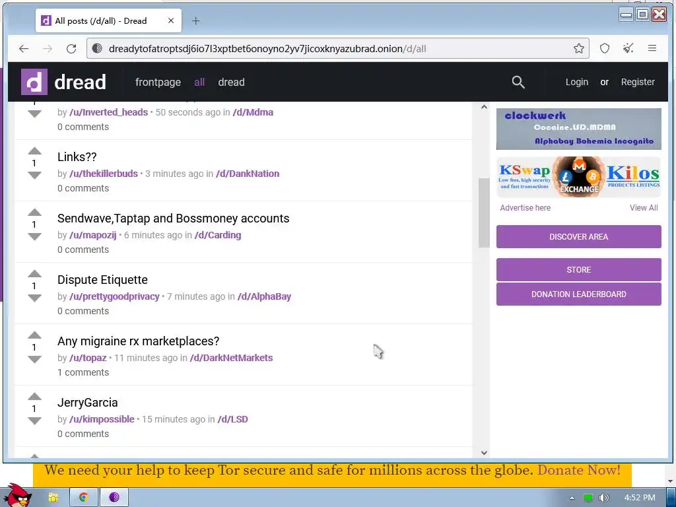This screenshot has width=676, height=507.
Task: Open the "Links??" post title
Action: (77, 157)
